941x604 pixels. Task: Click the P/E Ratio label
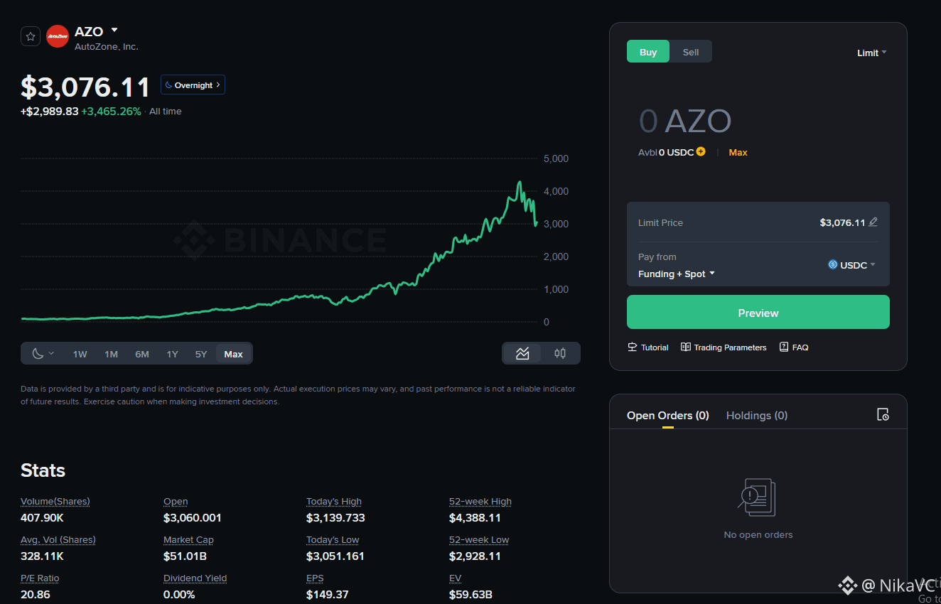pos(40,578)
